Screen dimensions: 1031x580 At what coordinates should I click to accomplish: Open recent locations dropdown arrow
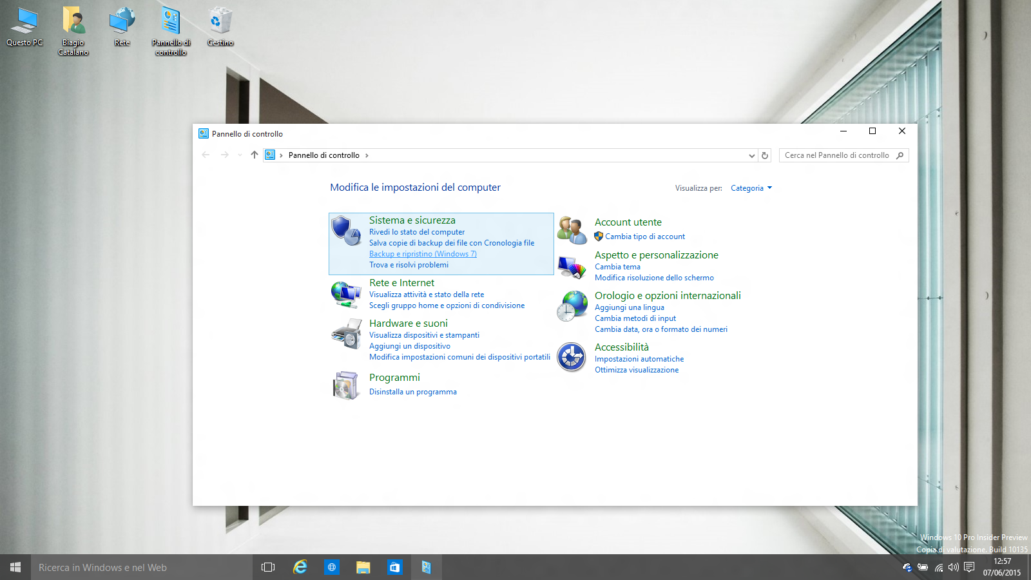[x=240, y=155]
